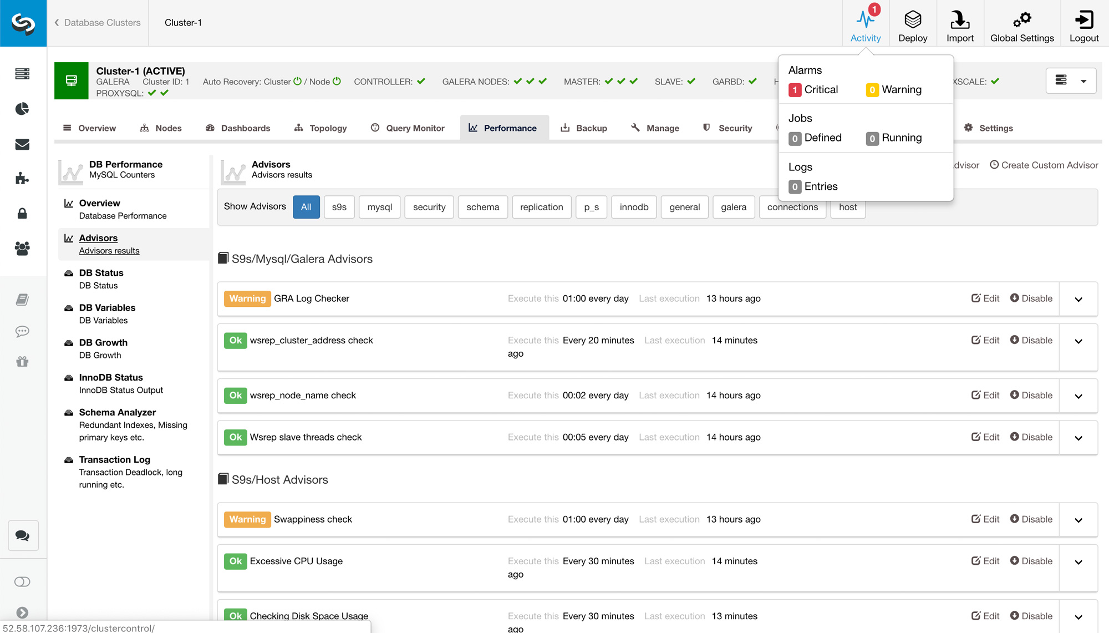
Task: Click the ClusterControl logo
Action: point(23,23)
